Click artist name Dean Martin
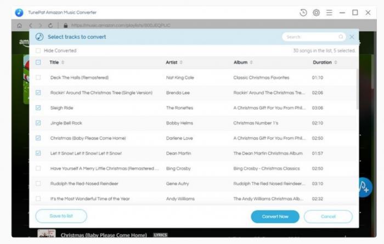 (178, 154)
